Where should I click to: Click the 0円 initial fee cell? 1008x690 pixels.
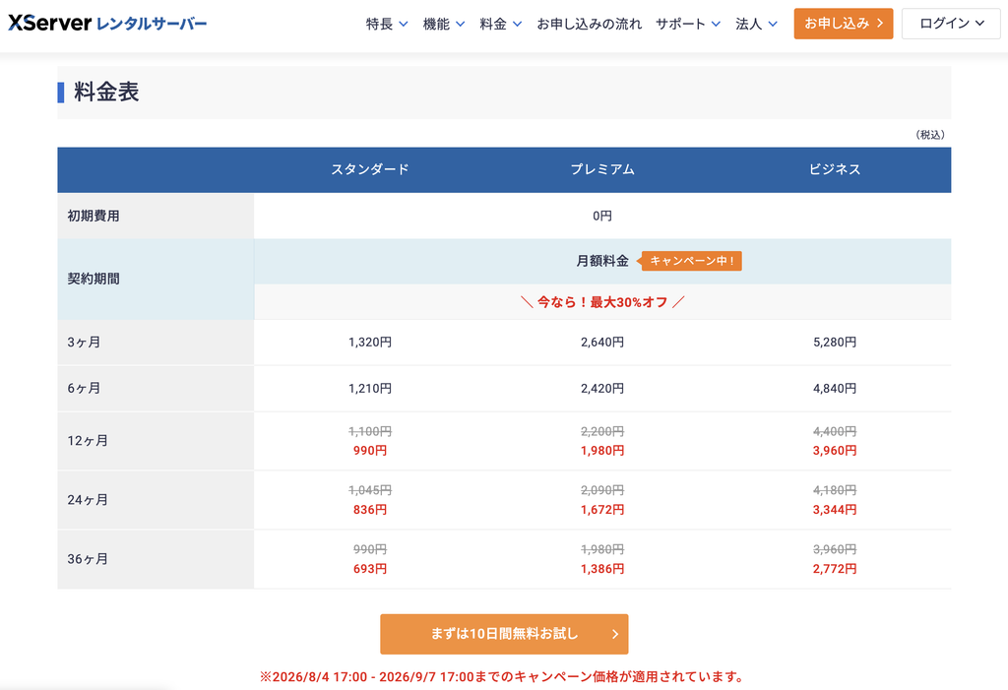[602, 217]
